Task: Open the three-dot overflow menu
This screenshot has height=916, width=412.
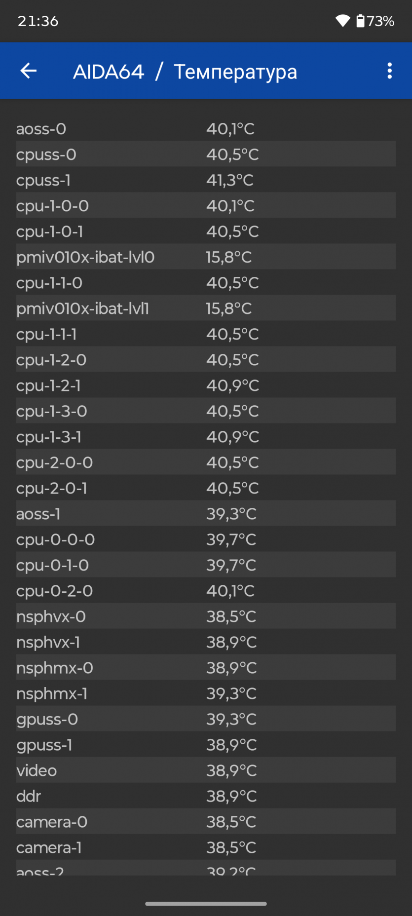Action: click(x=390, y=71)
